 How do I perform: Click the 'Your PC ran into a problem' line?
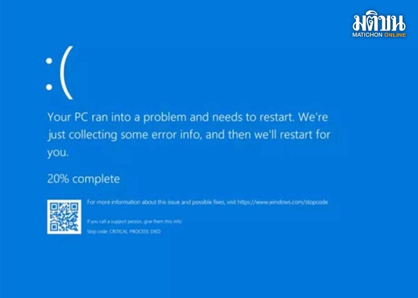click(188, 117)
